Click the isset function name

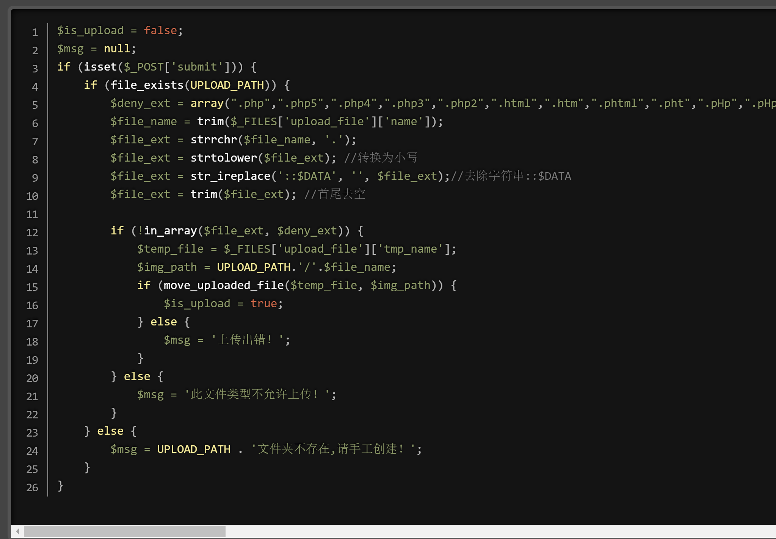click(100, 67)
